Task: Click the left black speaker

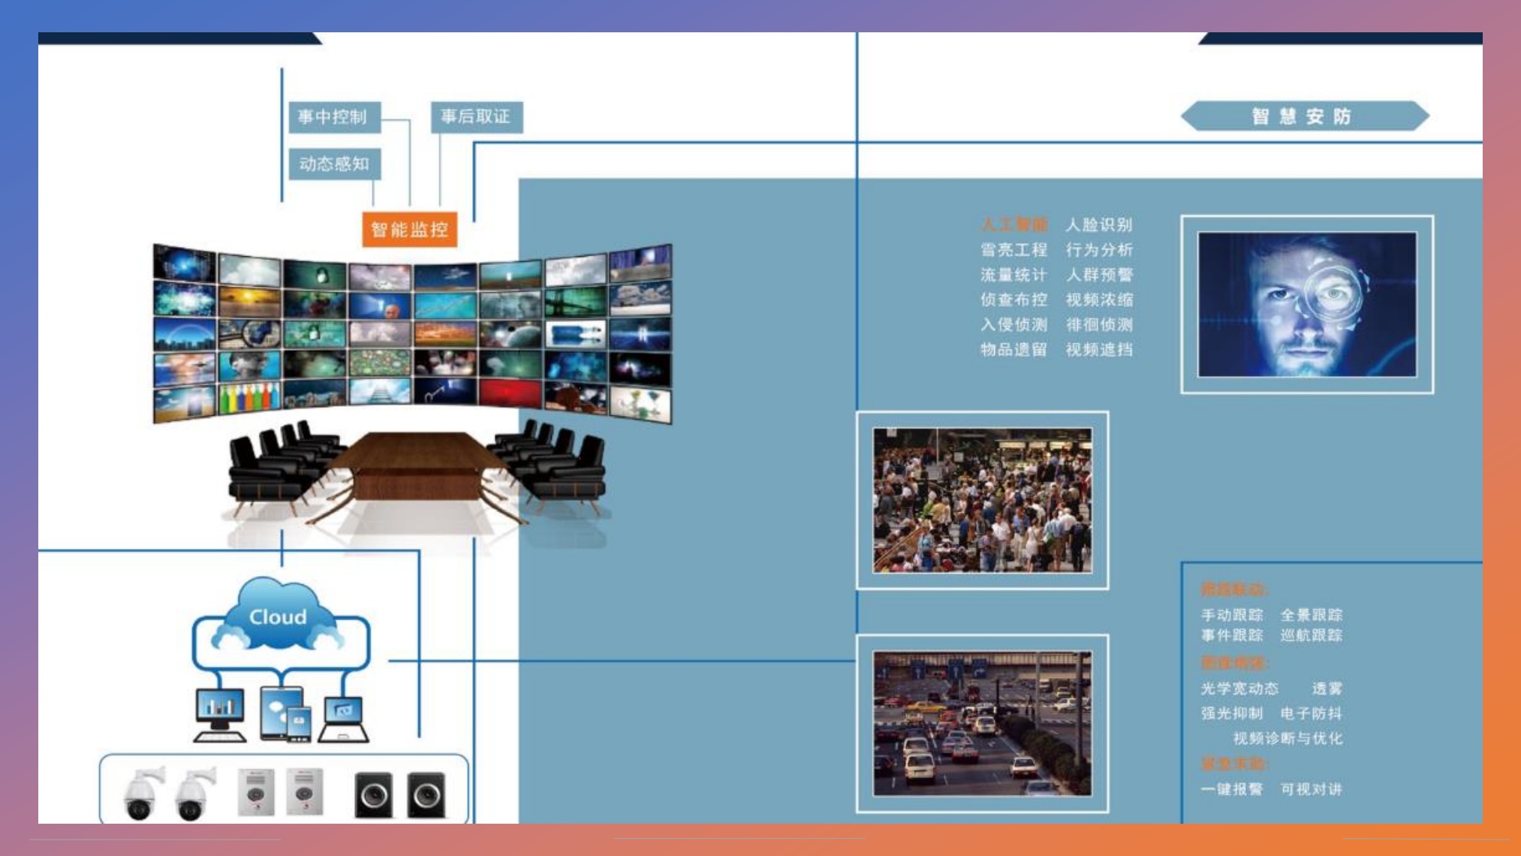Action: 373,794
